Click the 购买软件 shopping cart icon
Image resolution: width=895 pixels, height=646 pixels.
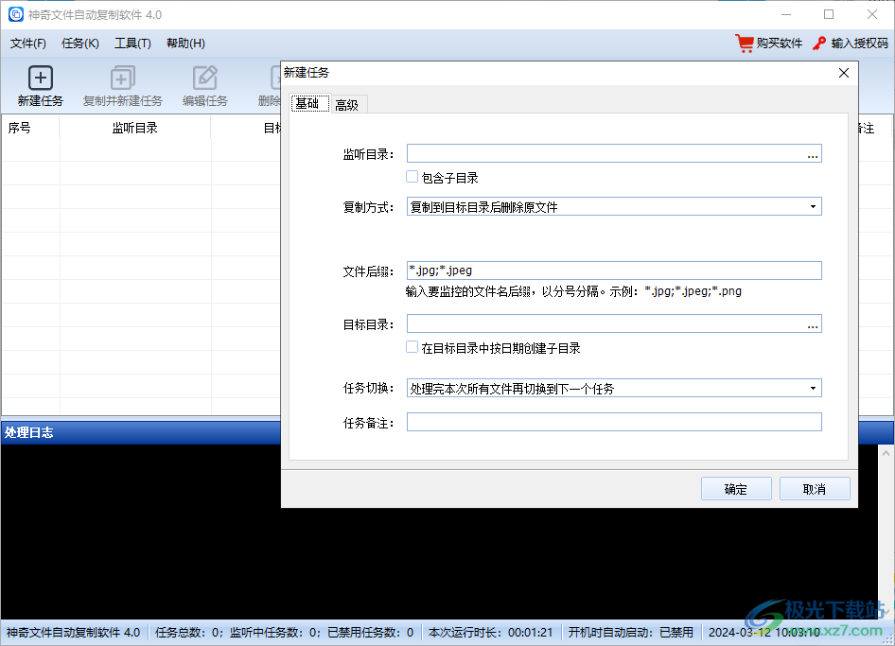point(745,44)
